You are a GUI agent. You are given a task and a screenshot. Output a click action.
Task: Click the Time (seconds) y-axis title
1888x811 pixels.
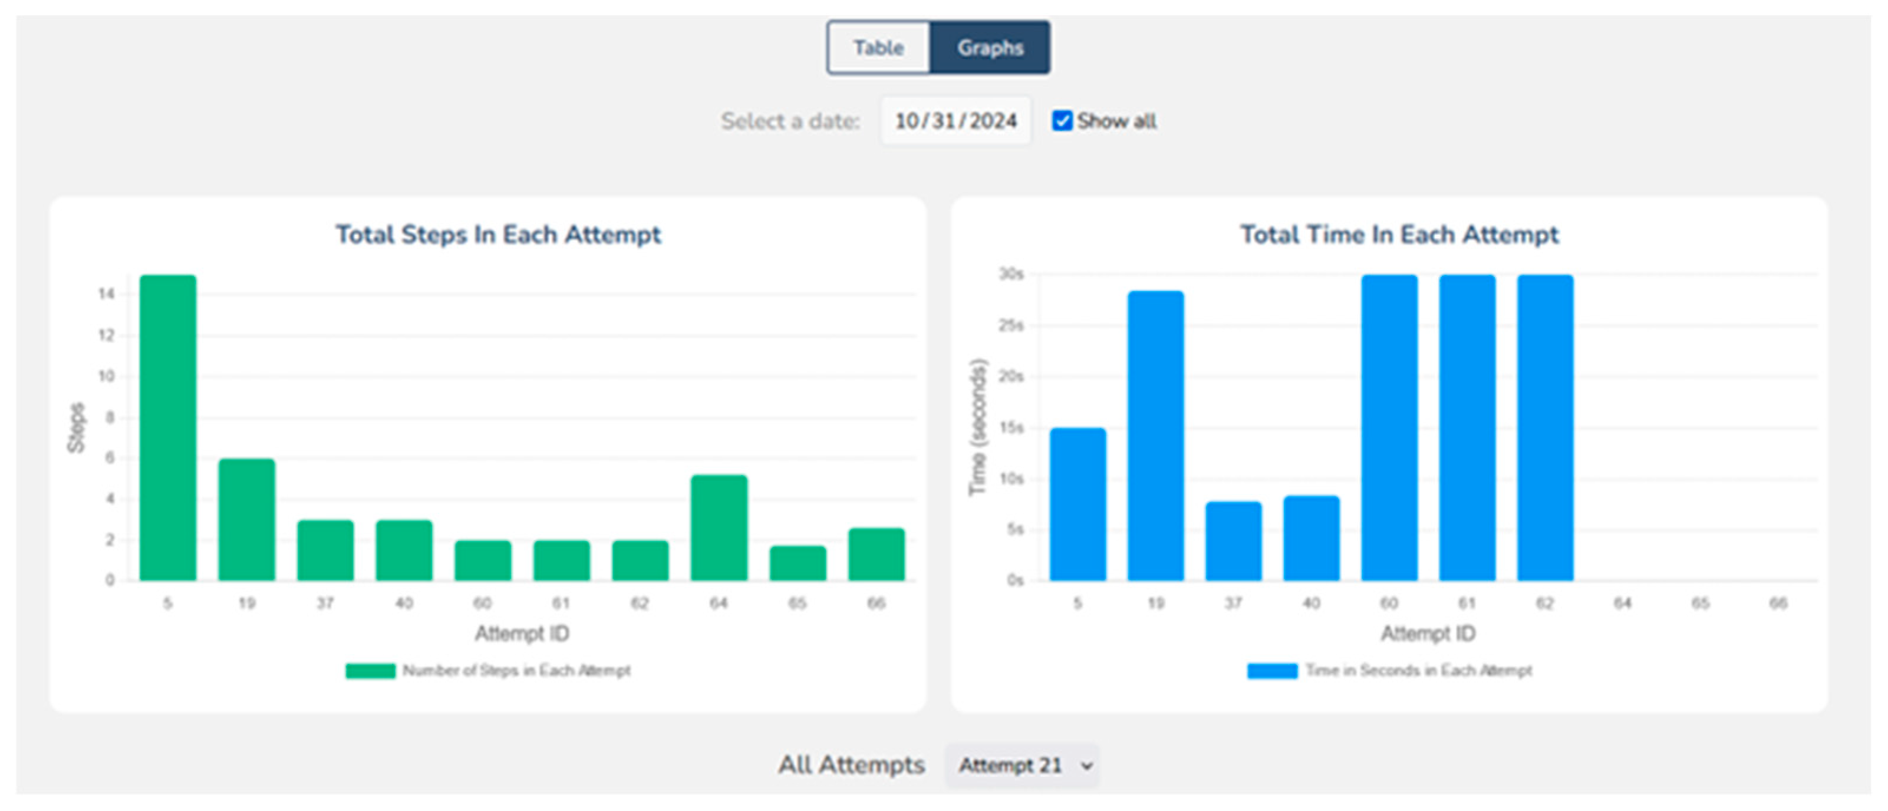(x=978, y=427)
